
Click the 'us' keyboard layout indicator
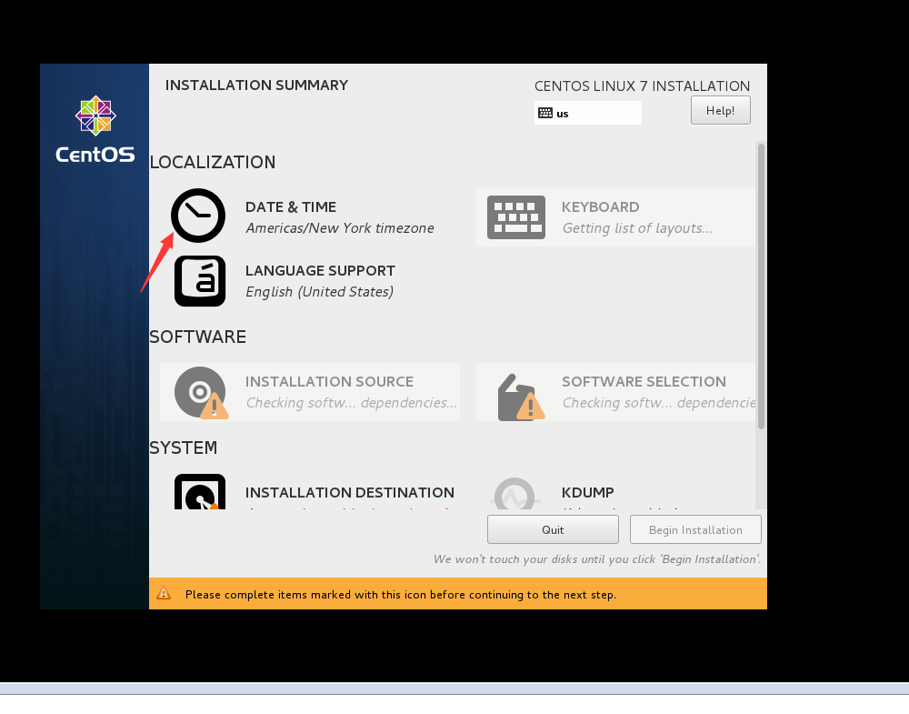tap(588, 113)
